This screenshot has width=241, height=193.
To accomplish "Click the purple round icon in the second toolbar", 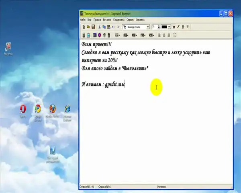I will 100,35.
